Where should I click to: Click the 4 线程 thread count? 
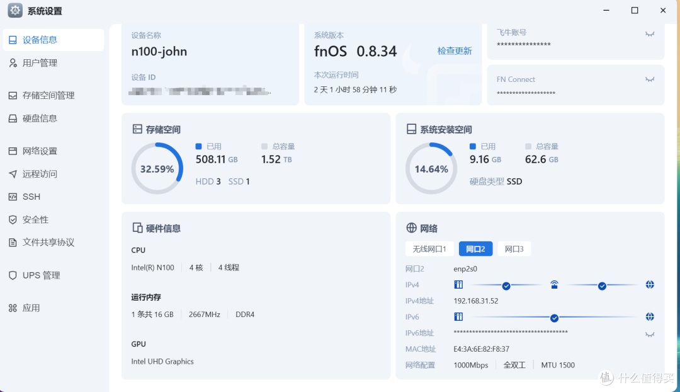click(x=229, y=267)
